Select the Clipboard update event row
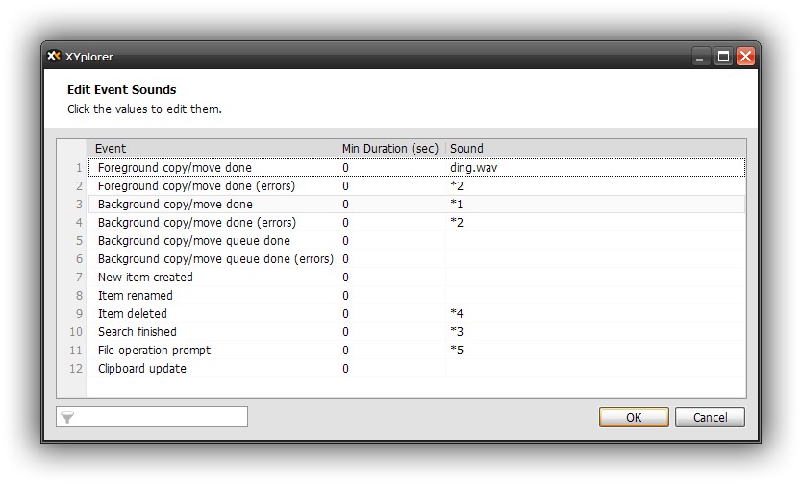802x484 pixels. coord(142,369)
